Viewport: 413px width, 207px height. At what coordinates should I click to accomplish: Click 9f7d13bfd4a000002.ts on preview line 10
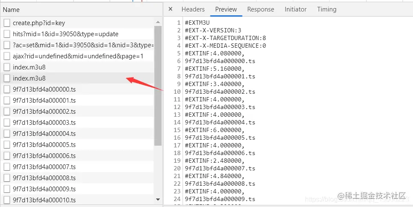click(220, 92)
